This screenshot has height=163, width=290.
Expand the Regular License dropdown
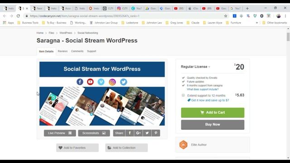tap(195, 67)
